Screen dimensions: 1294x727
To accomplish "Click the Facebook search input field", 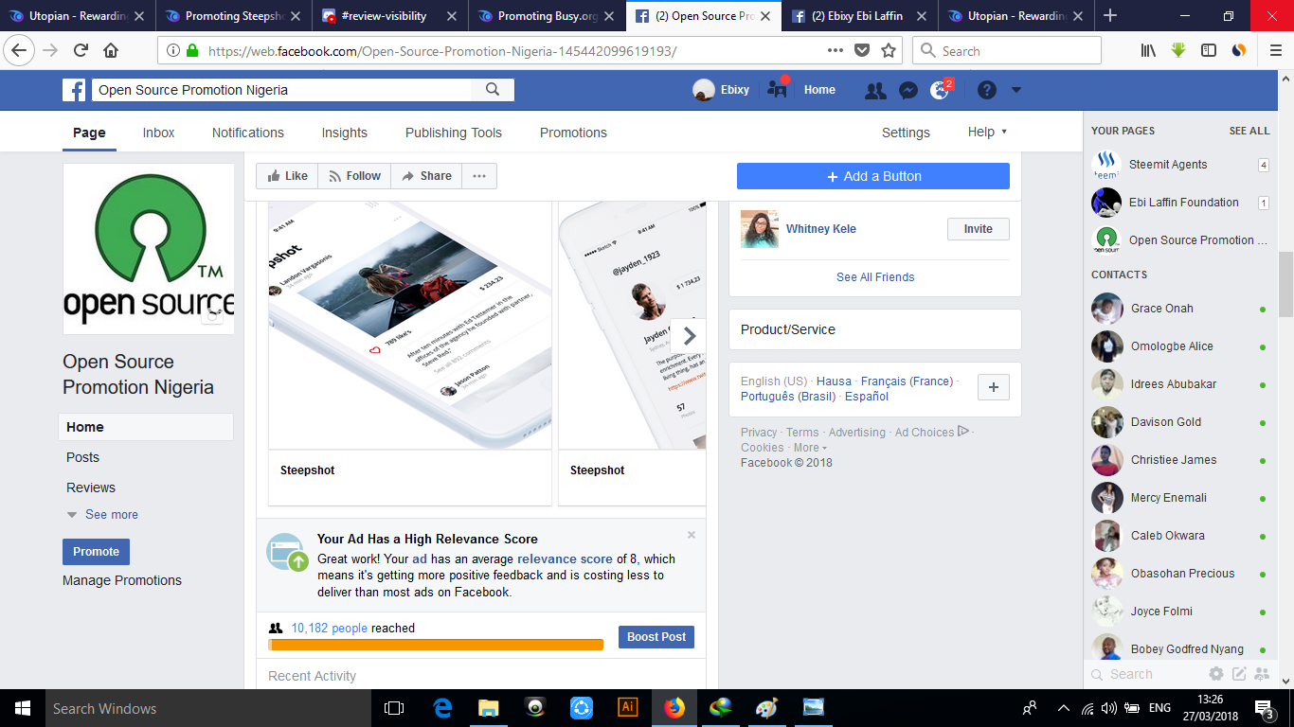I will tap(281, 90).
